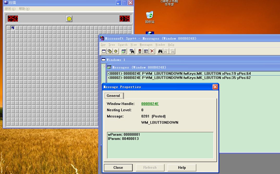Open Windows view from Spy++ toolbar
Image resolution: width=280 pixels, height=174 pixels.
pos(104,51)
